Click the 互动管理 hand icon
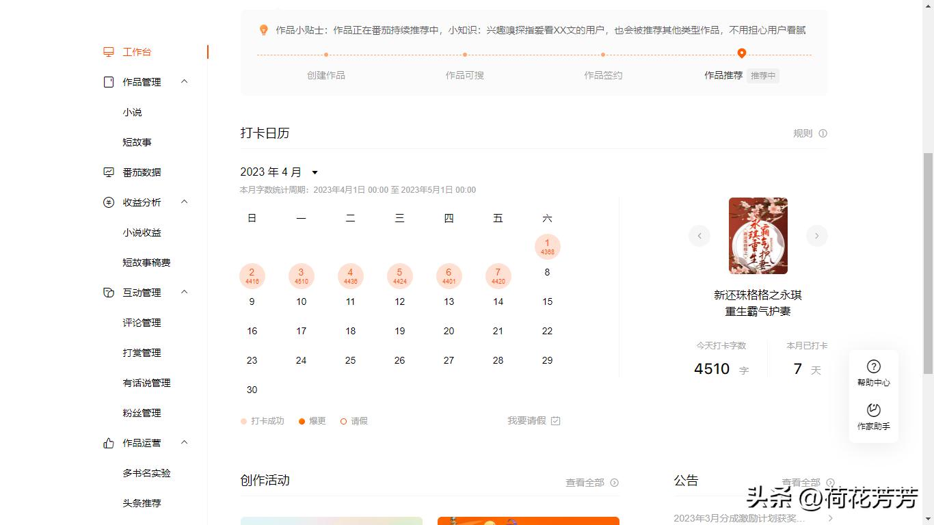The width and height of the screenshot is (934, 525). [x=108, y=292]
